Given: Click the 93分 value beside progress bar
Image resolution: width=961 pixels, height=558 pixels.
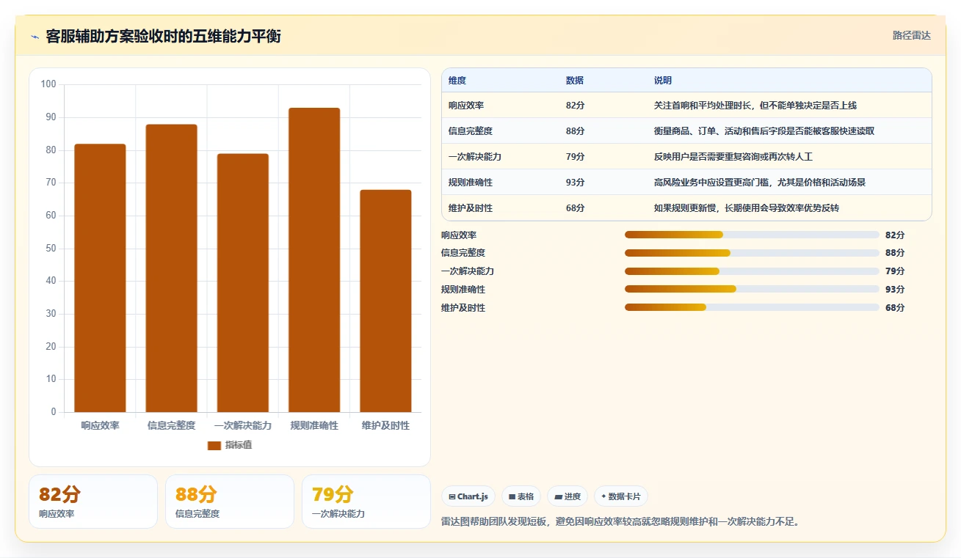Looking at the screenshot, I should point(895,290).
